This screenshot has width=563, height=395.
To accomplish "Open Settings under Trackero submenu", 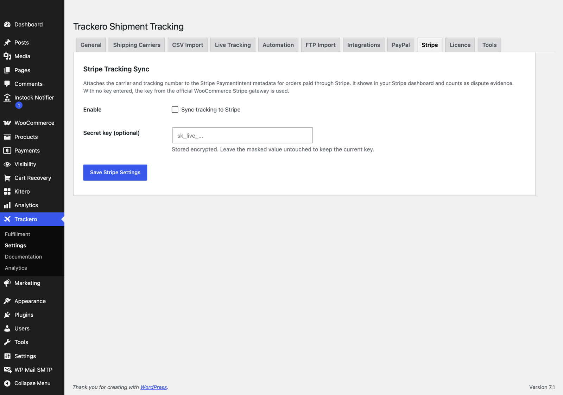I will [15, 246].
